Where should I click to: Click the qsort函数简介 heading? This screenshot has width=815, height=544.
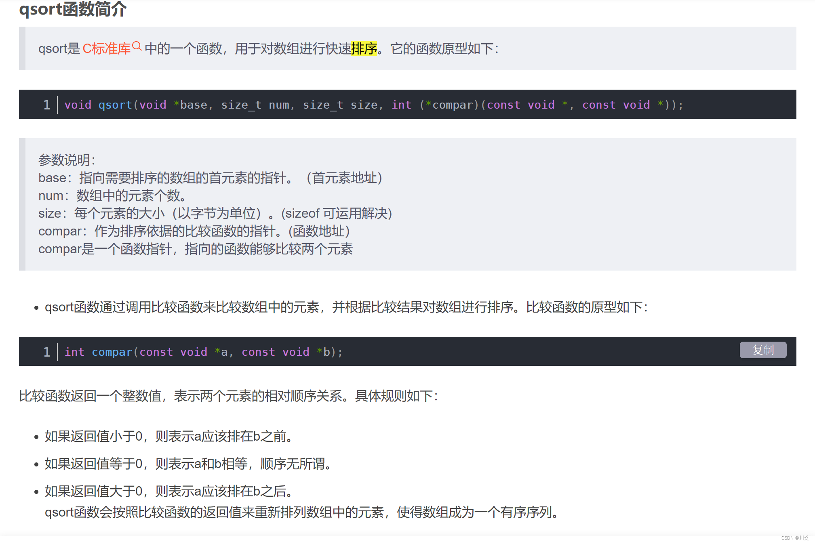click(73, 9)
